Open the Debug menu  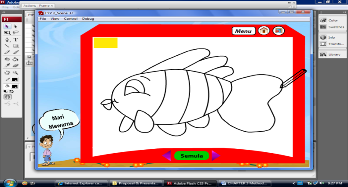pos(88,19)
